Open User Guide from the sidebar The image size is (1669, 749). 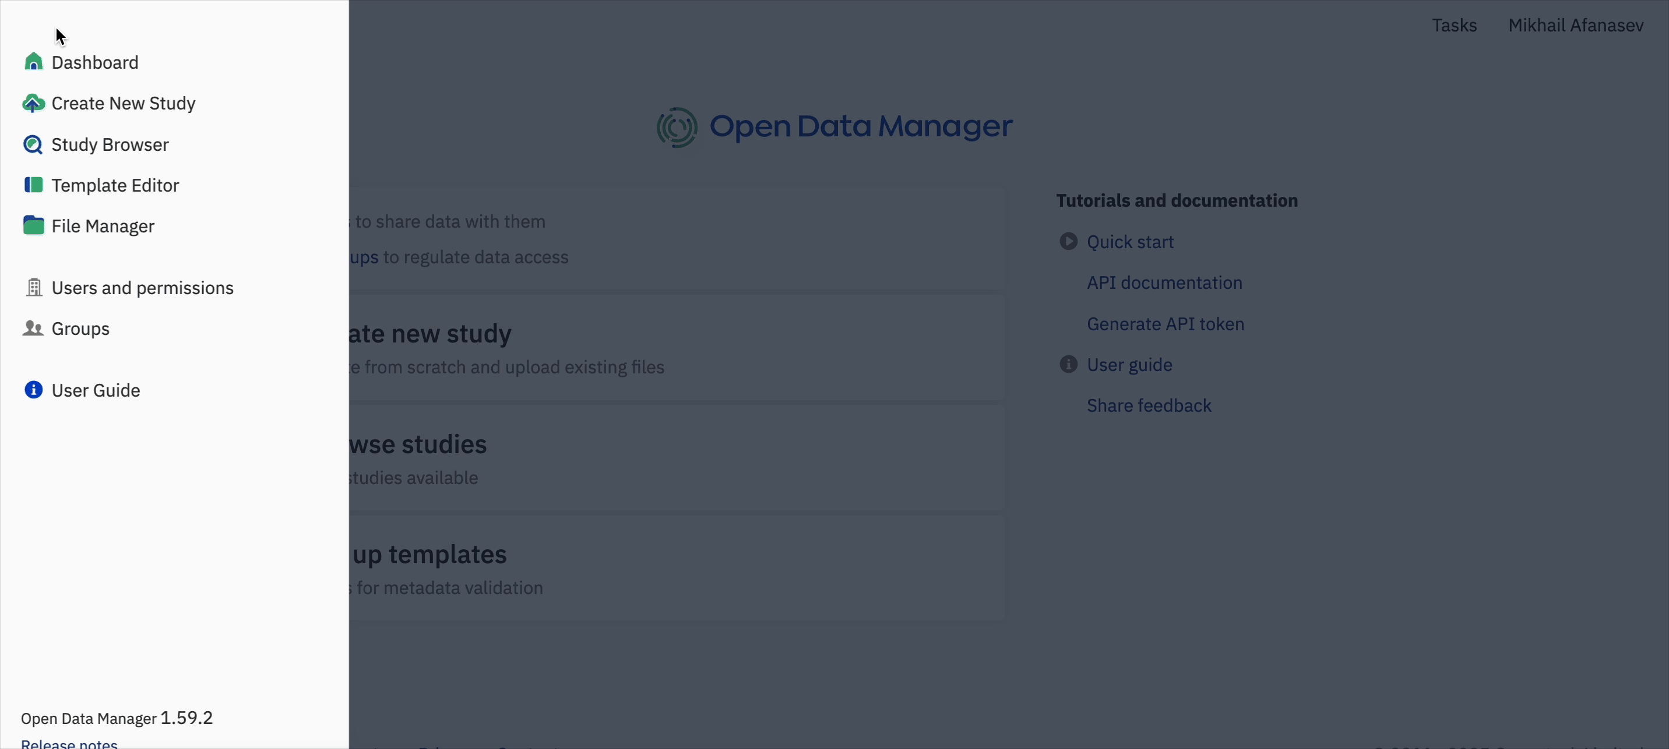click(x=96, y=390)
